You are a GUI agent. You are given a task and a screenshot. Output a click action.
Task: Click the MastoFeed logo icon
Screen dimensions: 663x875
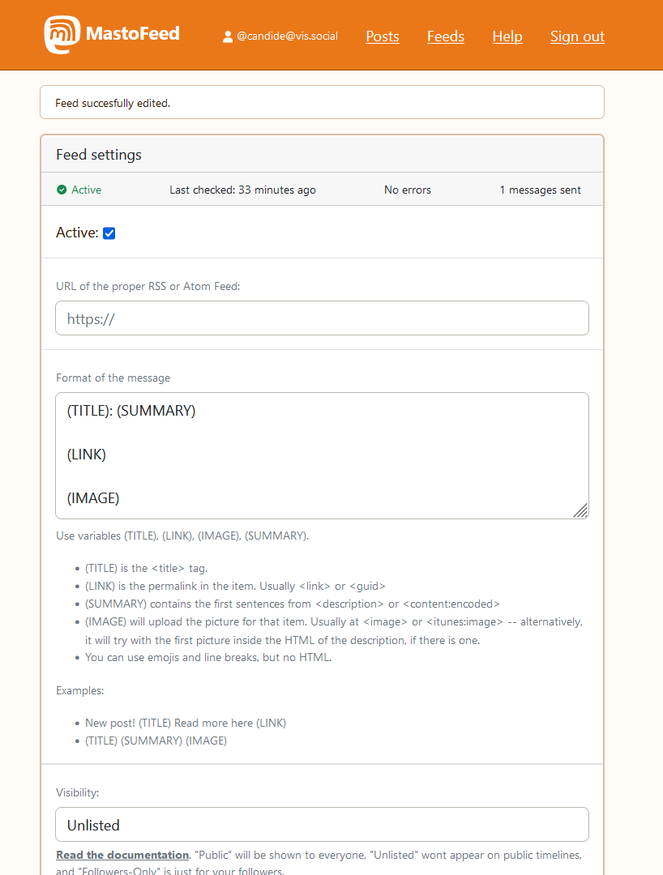[62, 35]
